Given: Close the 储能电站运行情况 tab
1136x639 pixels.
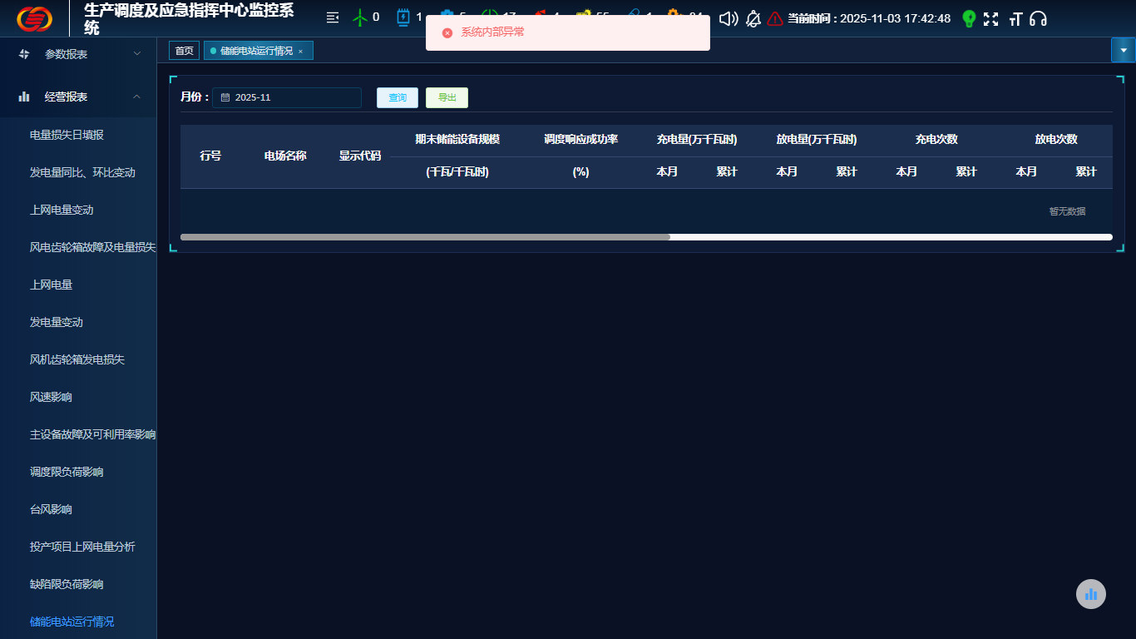Looking at the screenshot, I should coord(300,52).
